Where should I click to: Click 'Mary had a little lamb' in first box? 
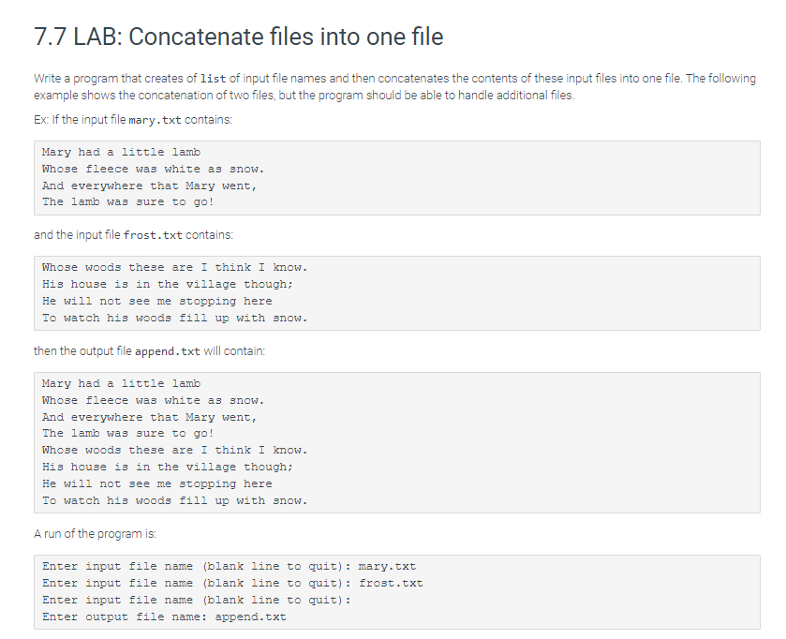point(121,152)
